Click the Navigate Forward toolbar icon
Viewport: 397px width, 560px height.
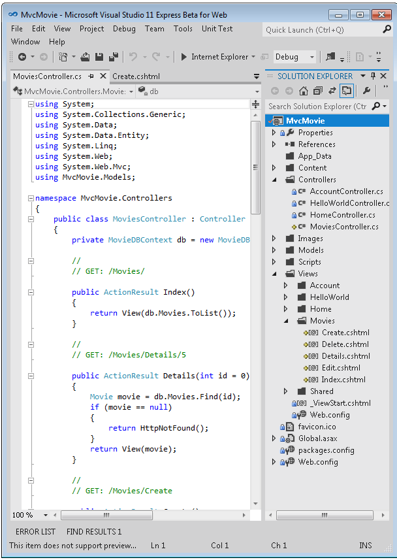click(44, 57)
